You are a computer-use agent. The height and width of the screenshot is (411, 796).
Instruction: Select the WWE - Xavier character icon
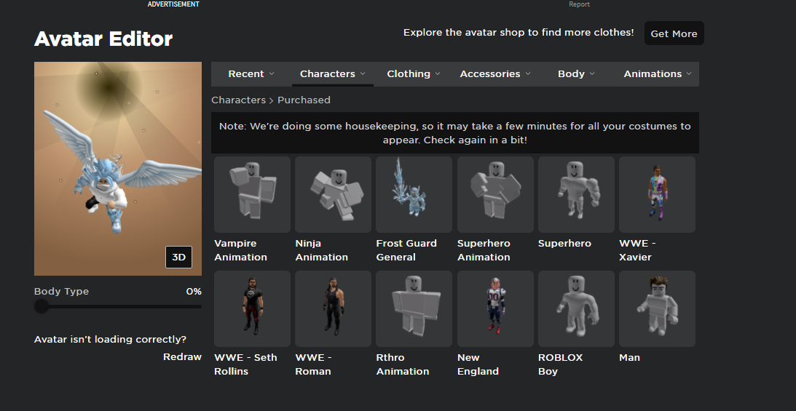pos(657,194)
